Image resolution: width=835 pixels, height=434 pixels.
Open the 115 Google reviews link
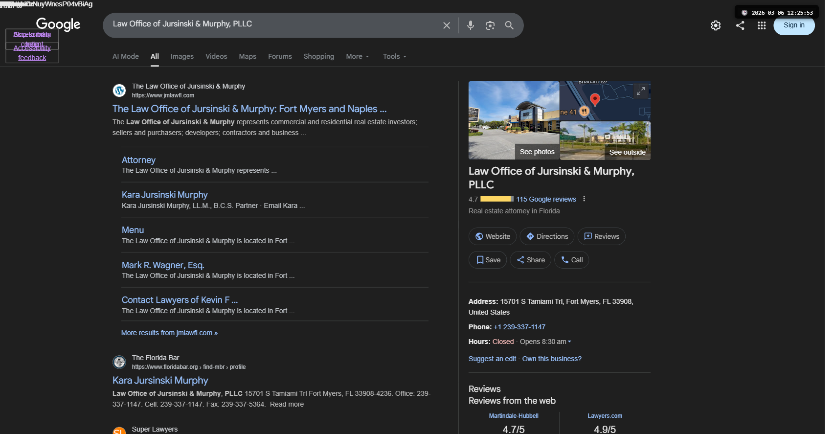point(546,199)
